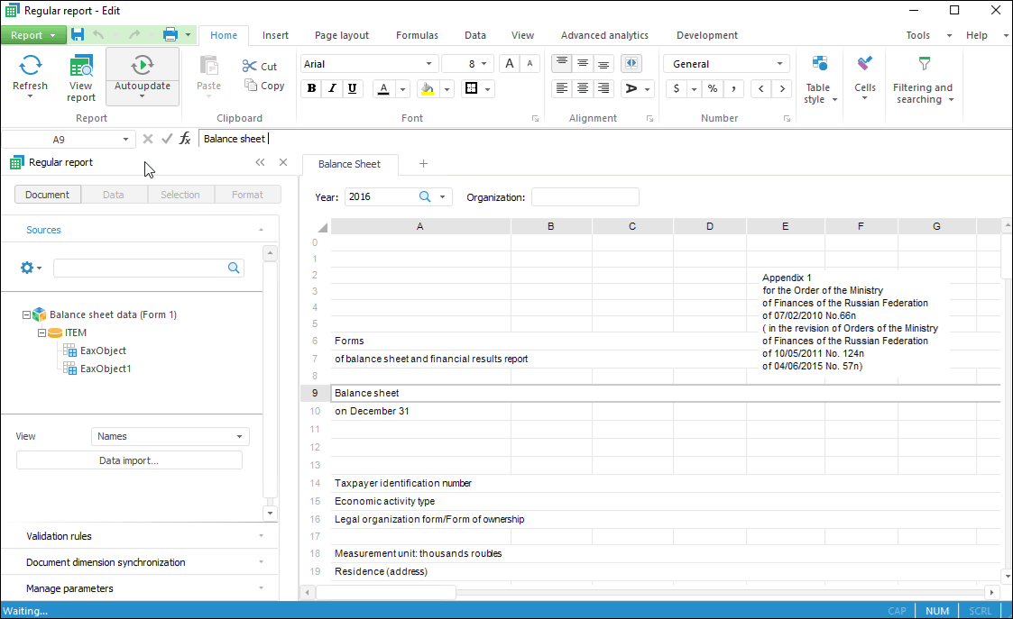
Task: Toggle italic formatting
Action: 332,88
